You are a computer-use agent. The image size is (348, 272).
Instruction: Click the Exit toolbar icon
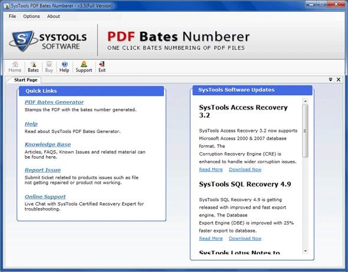coord(102,67)
